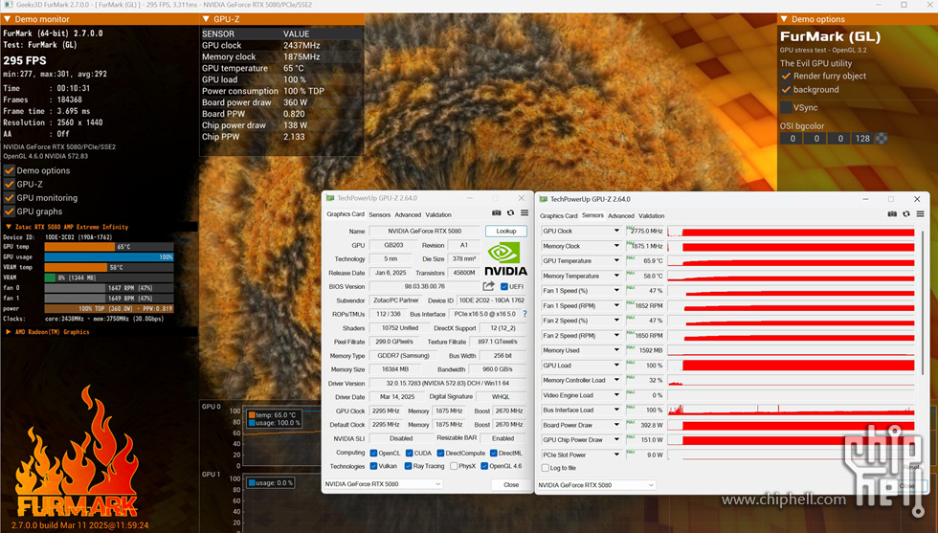Open the Board Power Draw sensor dropdown

click(616, 425)
